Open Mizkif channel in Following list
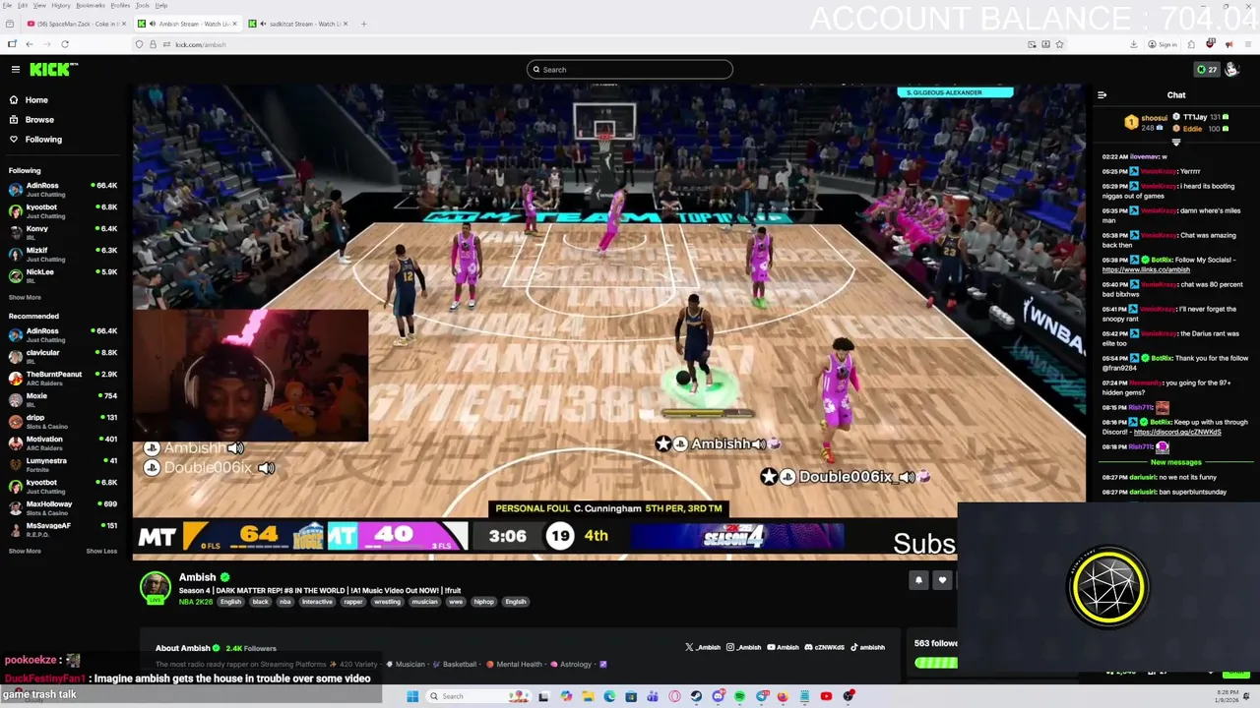 click(x=63, y=254)
